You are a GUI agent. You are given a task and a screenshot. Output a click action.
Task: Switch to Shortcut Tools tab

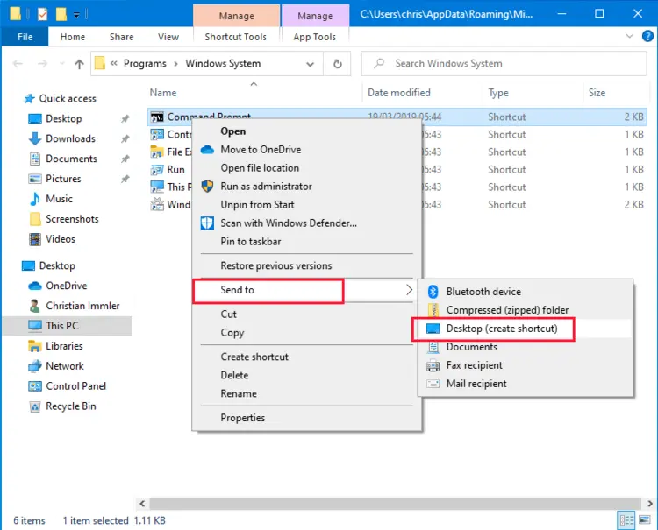[x=235, y=37]
